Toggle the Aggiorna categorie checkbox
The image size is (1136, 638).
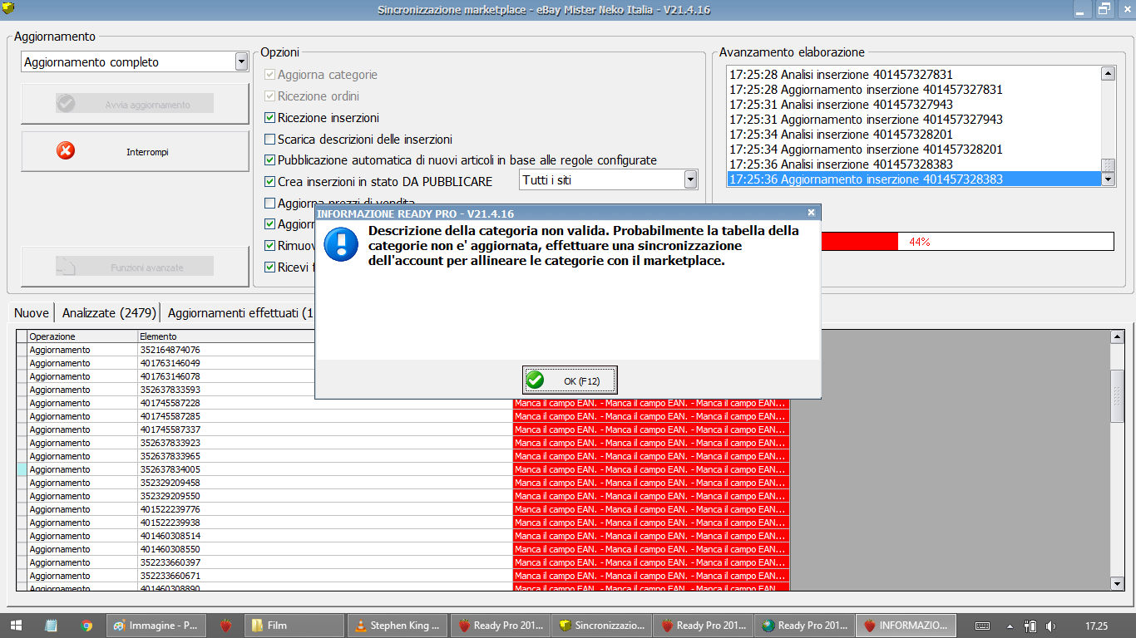[x=269, y=75]
